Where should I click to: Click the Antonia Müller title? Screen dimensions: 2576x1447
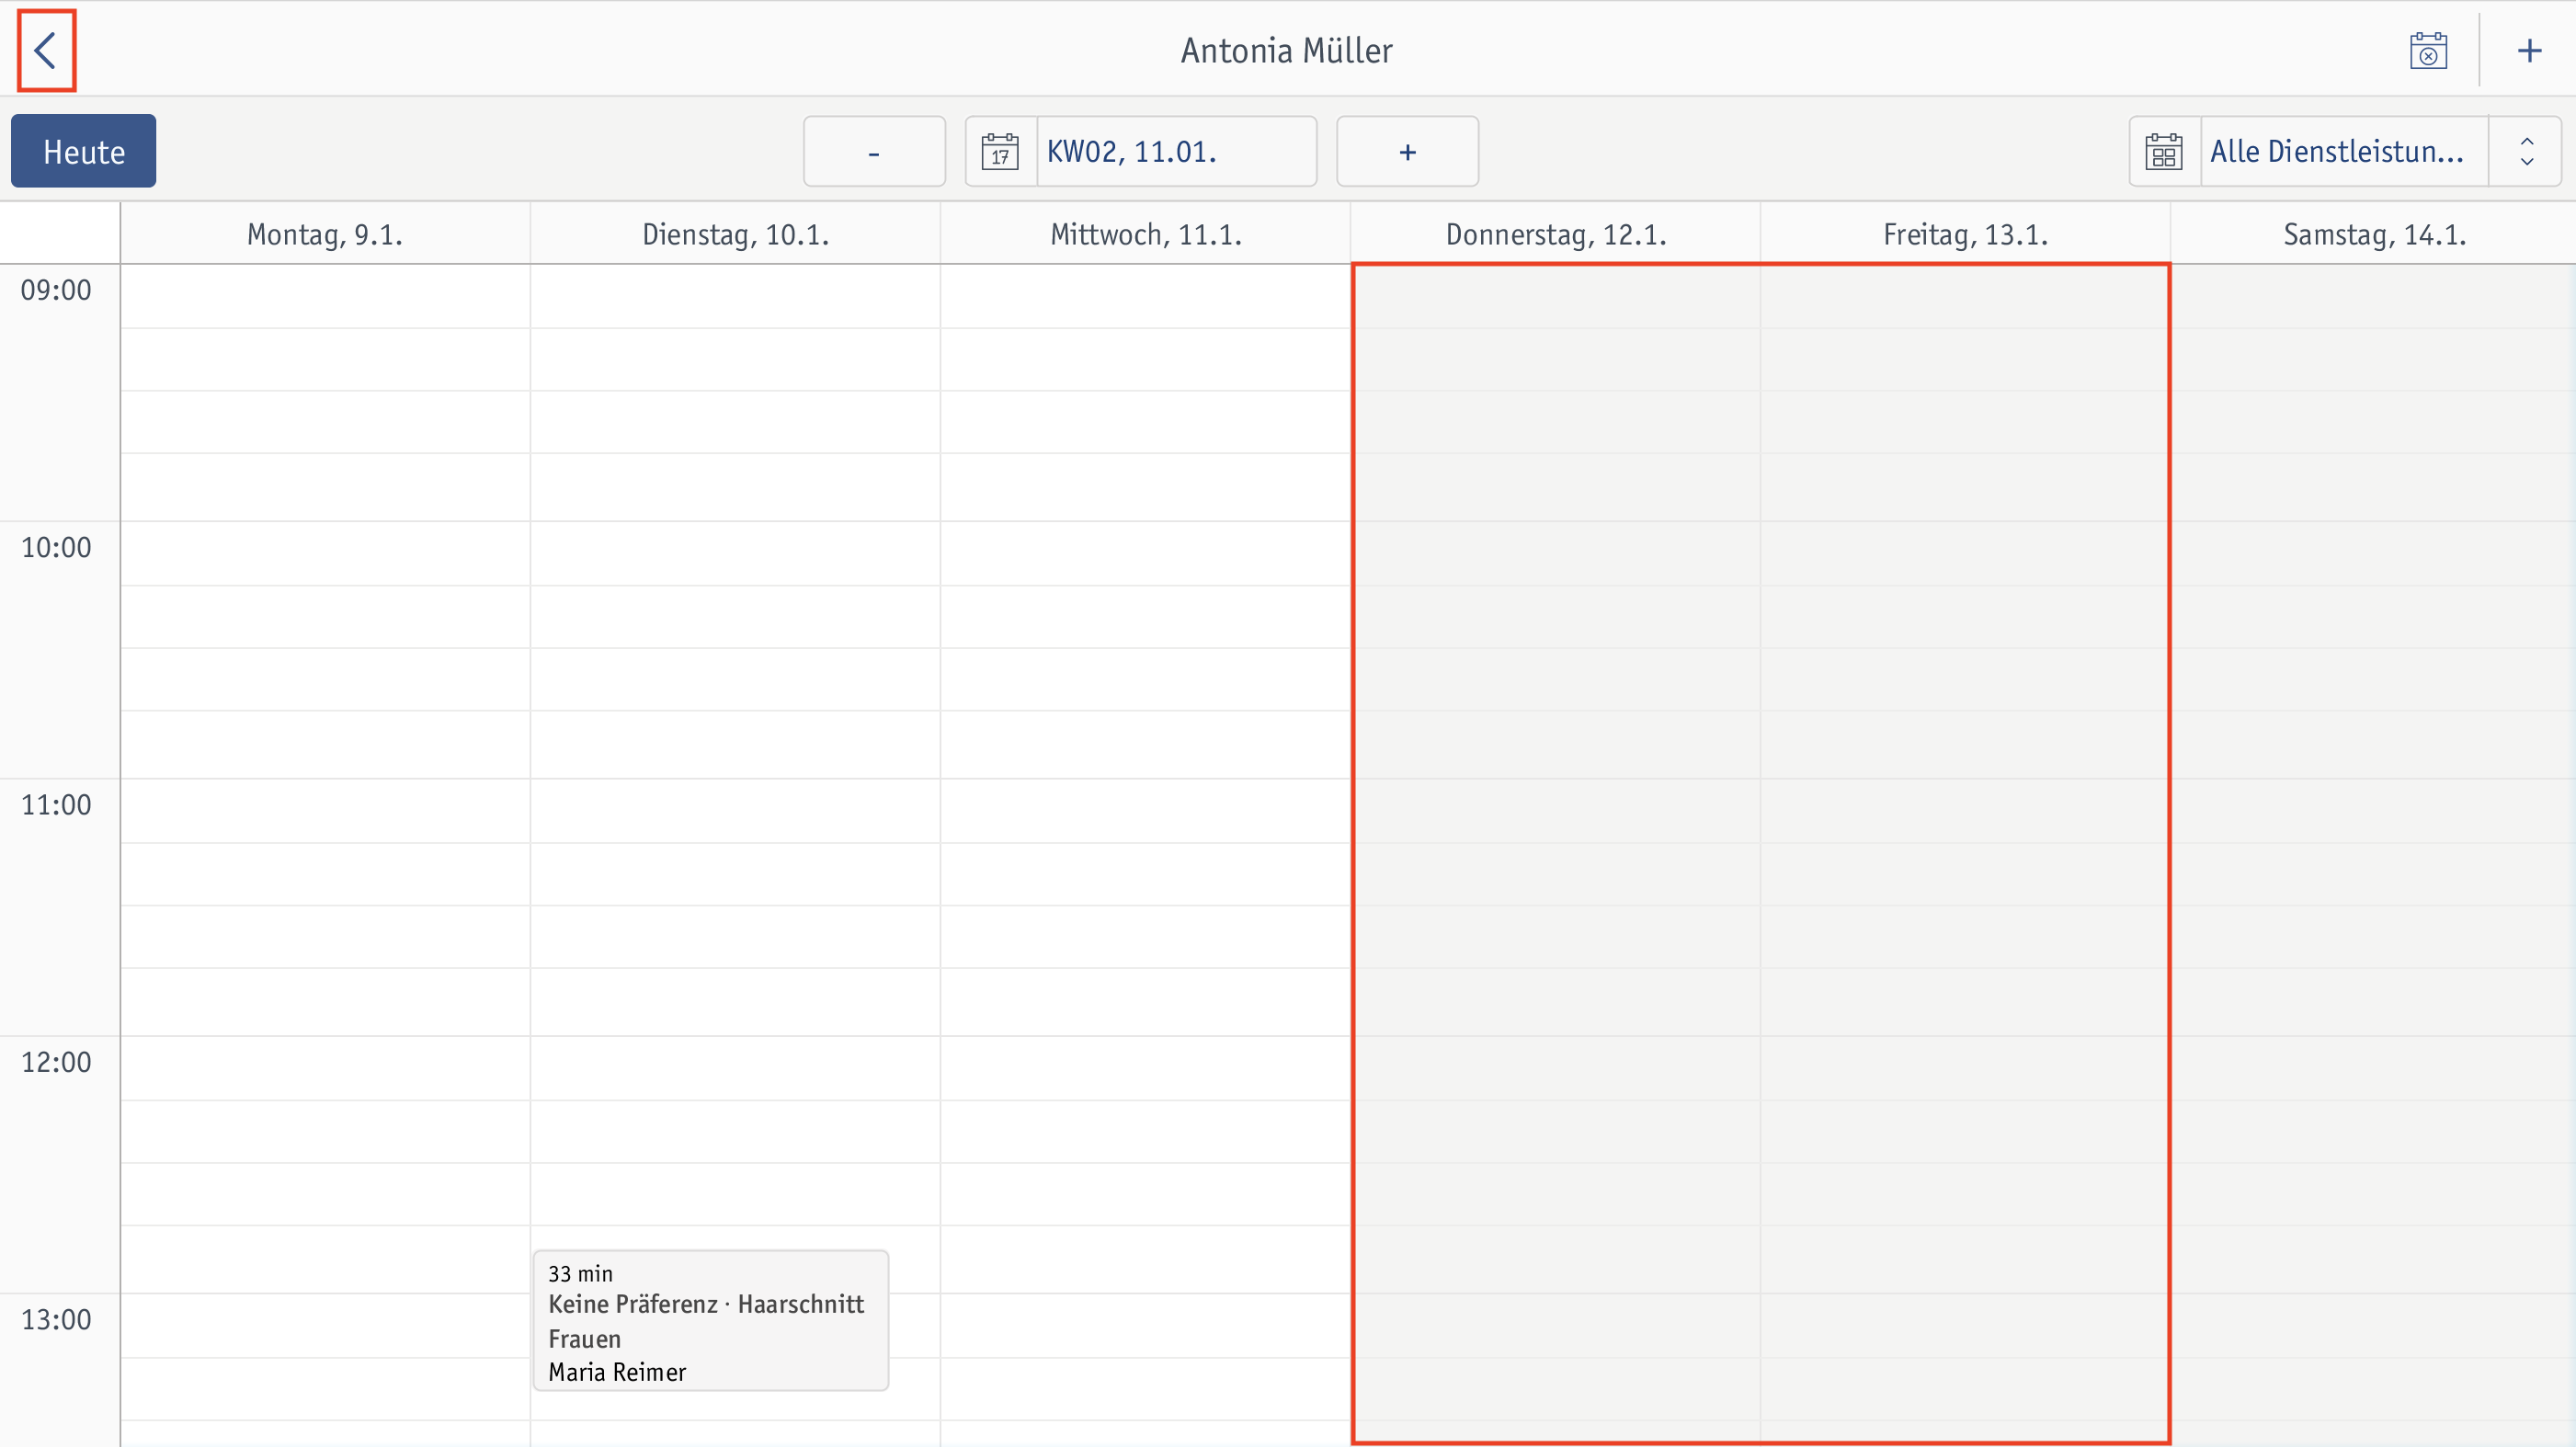(x=1286, y=51)
